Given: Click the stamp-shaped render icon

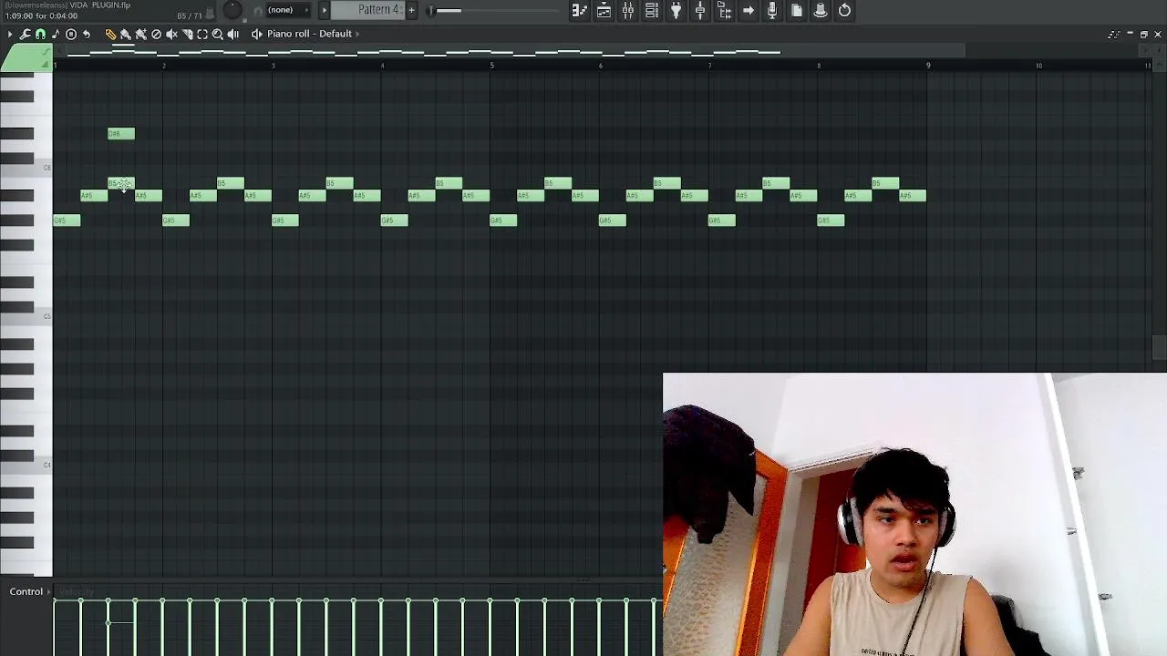Looking at the screenshot, I should tap(821, 11).
